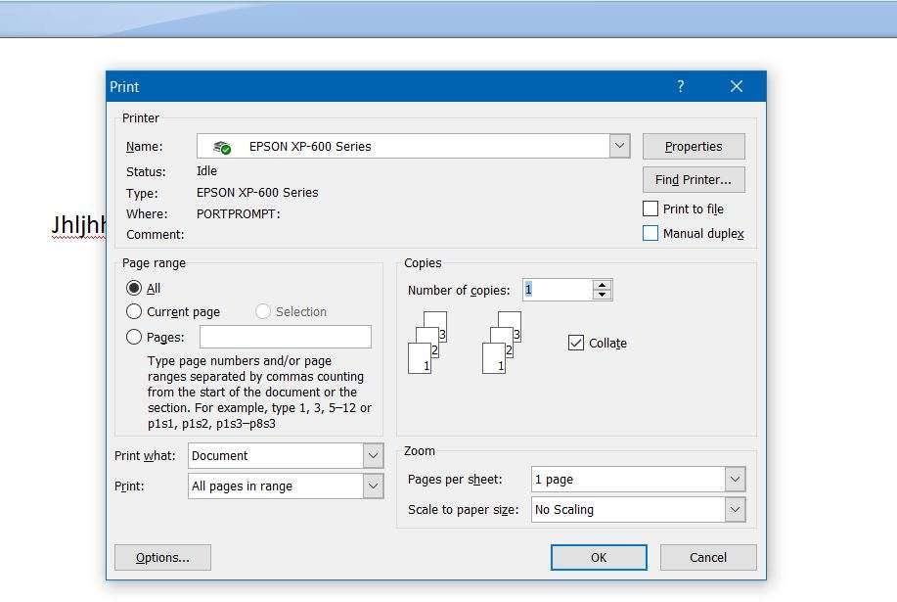Increase number of copies with up arrow

click(x=602, y=285)
